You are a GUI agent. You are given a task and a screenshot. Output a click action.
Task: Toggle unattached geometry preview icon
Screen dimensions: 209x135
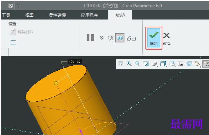(110, 38)
